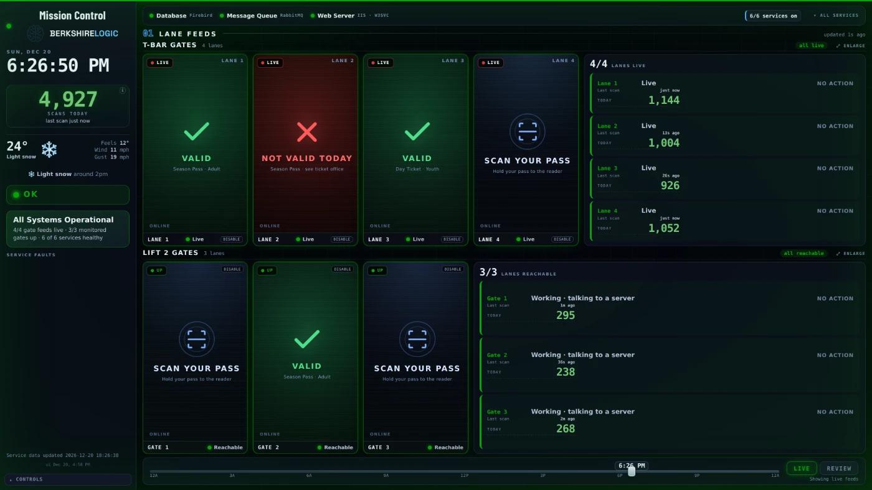This screenshot has width=872, height=490.
Task: Click the green checkmark in Lane 1 feed
Action: [196, 131]
